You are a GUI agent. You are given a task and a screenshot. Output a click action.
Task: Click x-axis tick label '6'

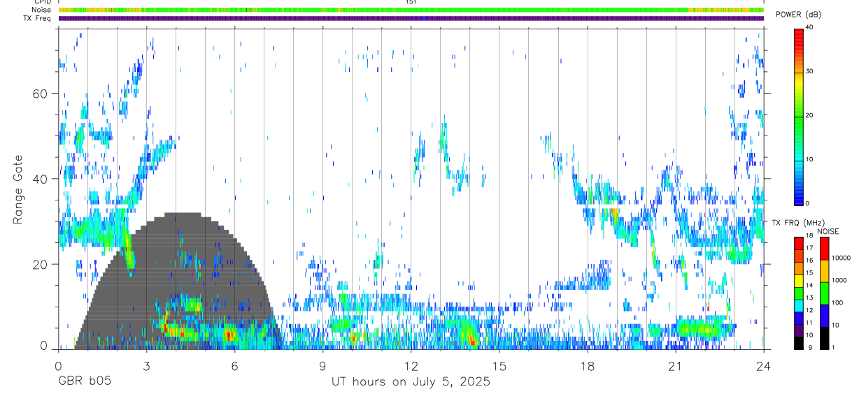click(x=234, y=365)
